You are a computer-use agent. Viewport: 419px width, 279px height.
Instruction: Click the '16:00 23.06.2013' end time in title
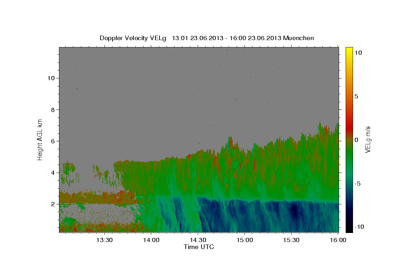point(255,38)
